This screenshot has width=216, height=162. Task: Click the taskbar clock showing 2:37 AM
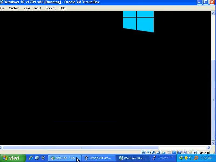206,158
